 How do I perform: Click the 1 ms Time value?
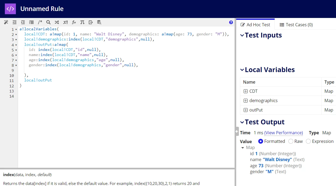pos(258,133)
